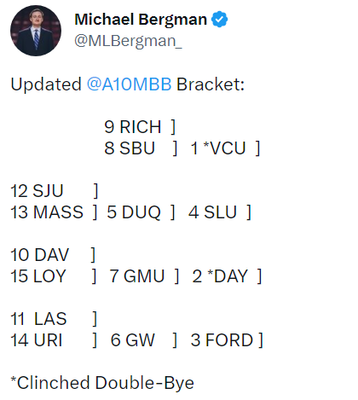Follow the @A10MBB mention link
The height and width of the screenshot is (400, 358).
pyautogui.click(x=130, y=84)
